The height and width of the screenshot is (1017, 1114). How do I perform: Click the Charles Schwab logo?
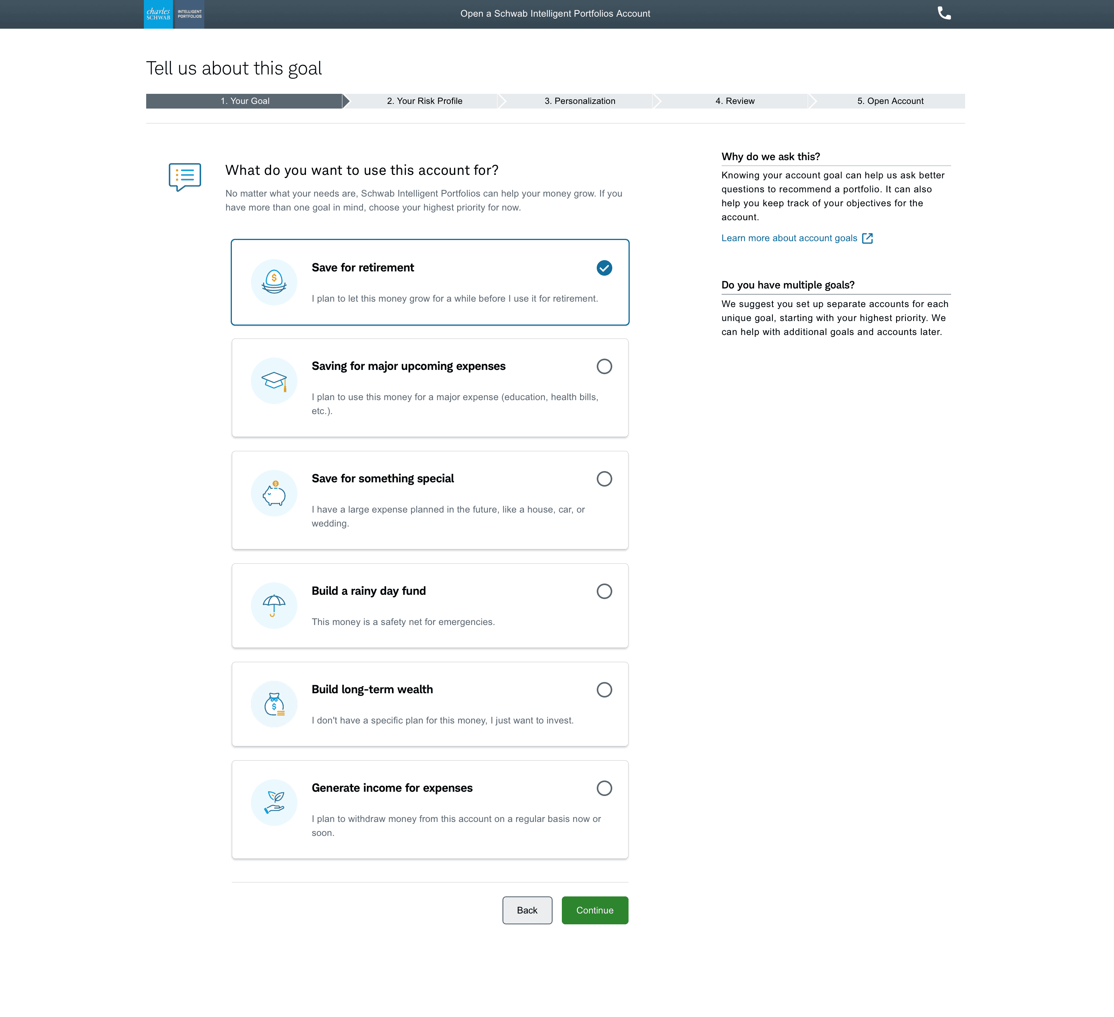click(x=159, y=14)
